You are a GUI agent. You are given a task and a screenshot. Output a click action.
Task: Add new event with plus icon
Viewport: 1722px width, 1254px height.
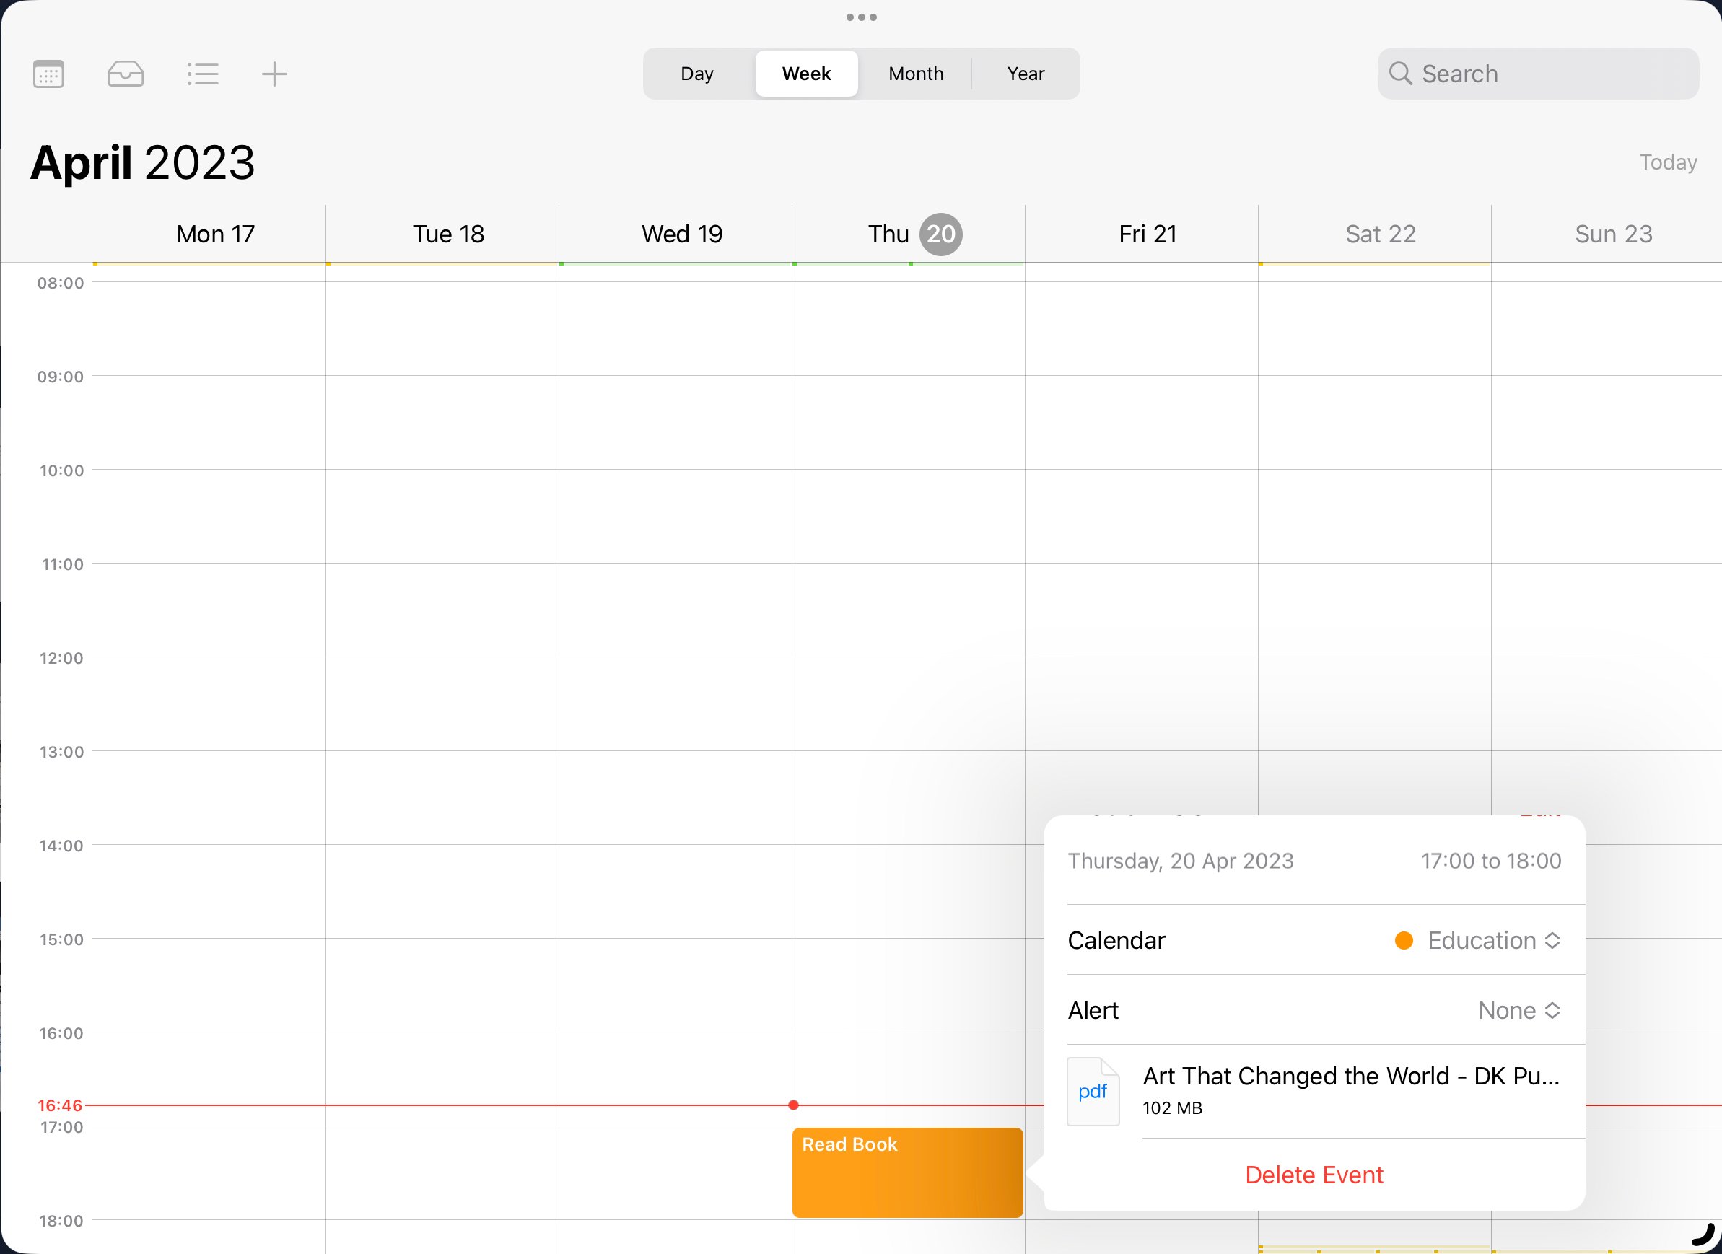274,74
